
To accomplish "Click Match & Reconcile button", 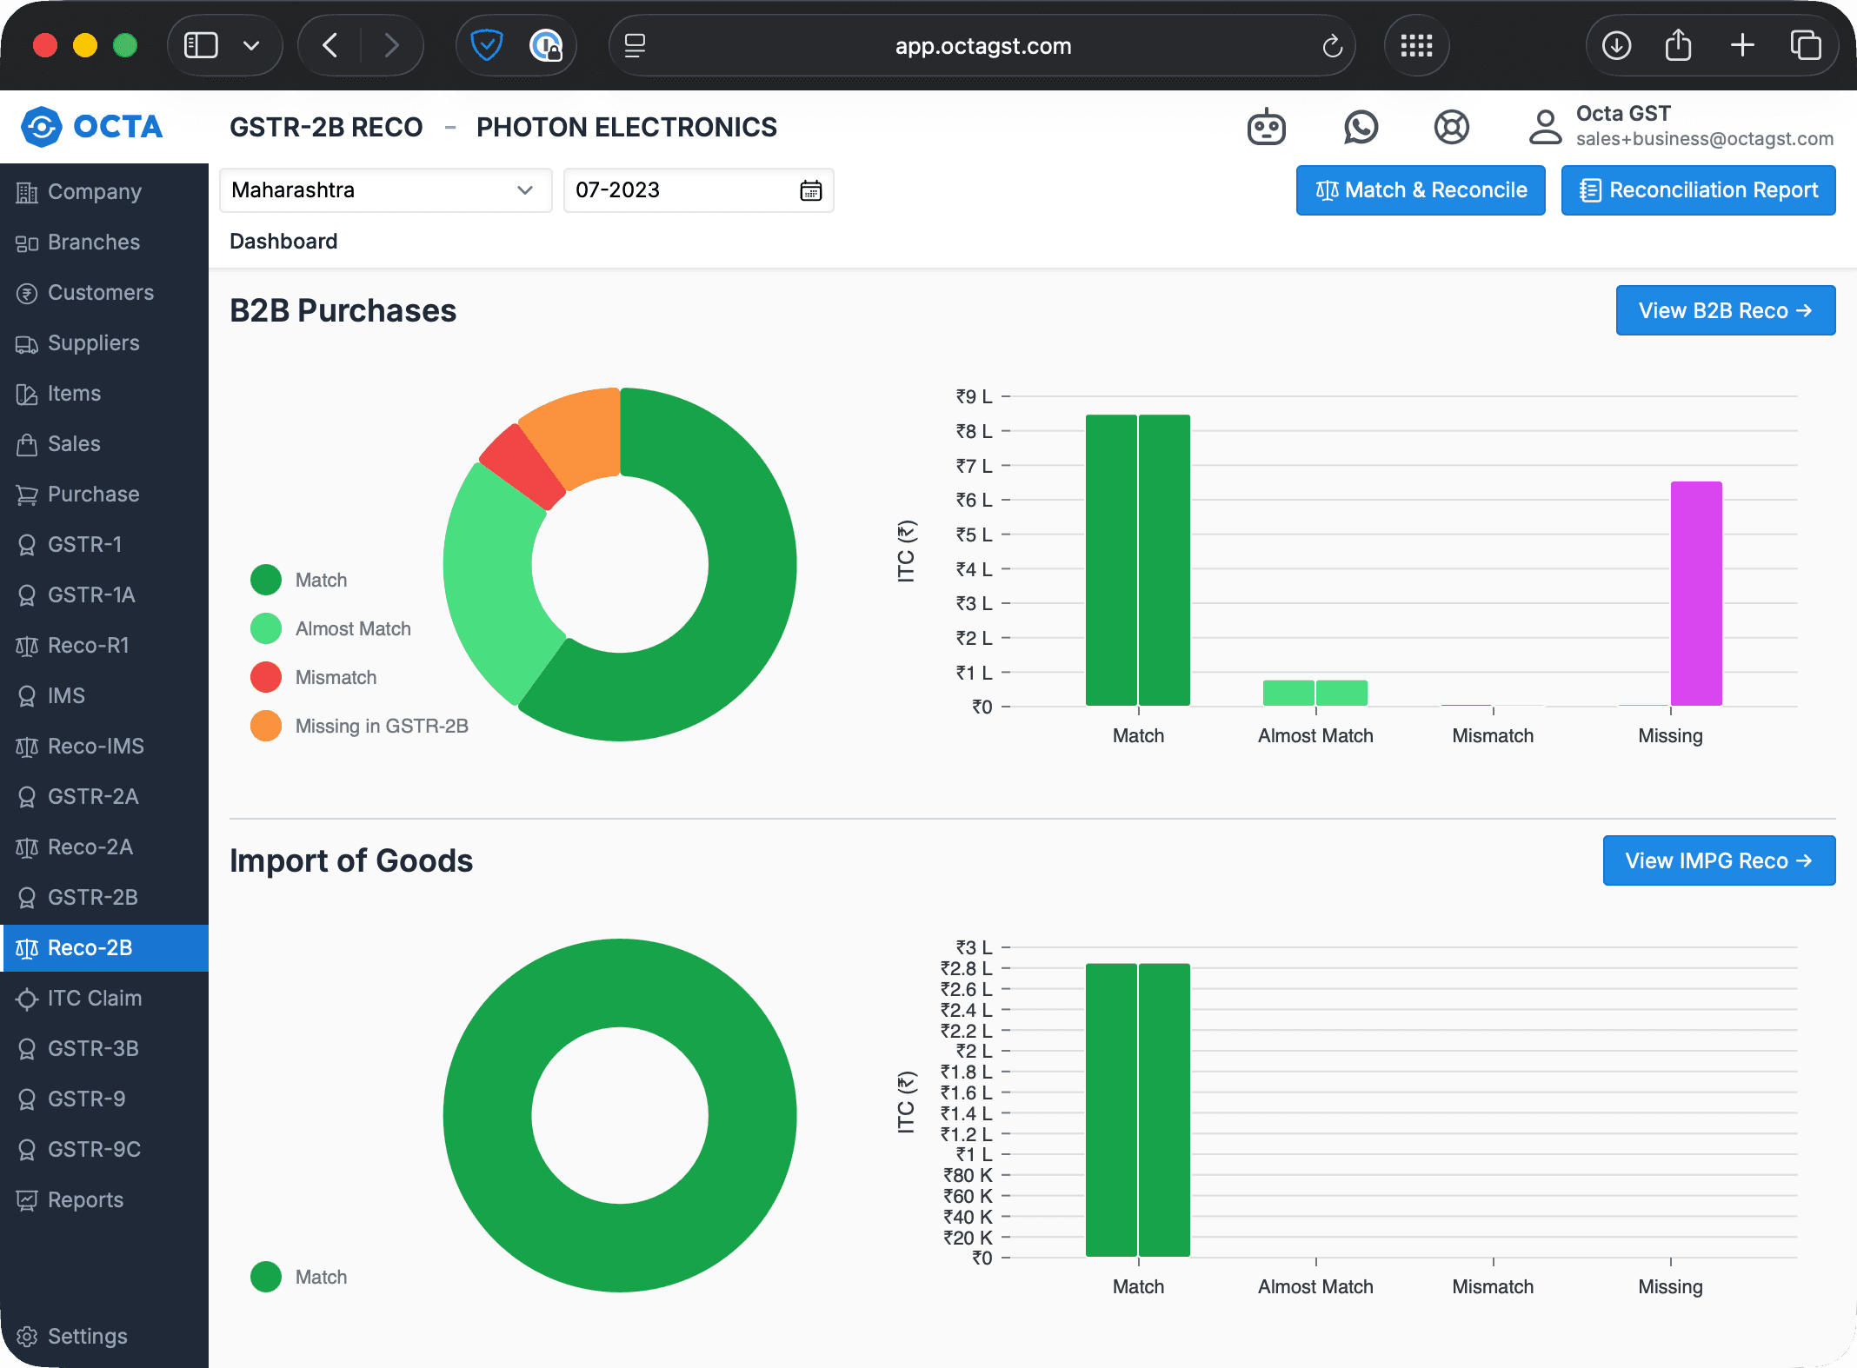I will 1420,190.
